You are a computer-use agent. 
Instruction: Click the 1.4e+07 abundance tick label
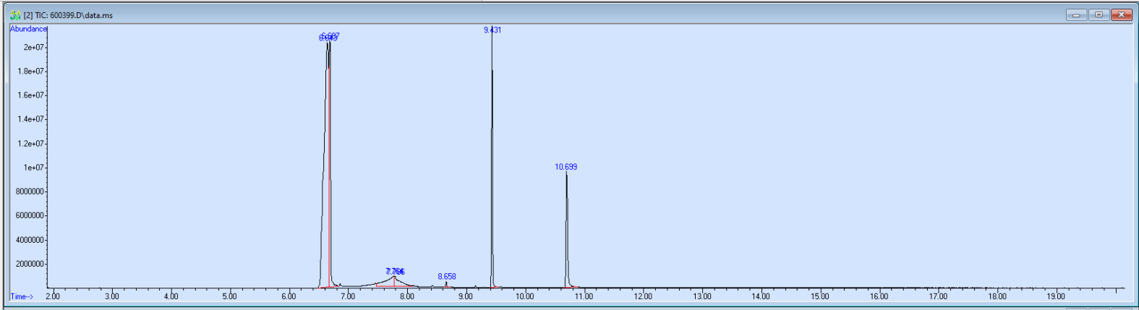click(30, 119)
